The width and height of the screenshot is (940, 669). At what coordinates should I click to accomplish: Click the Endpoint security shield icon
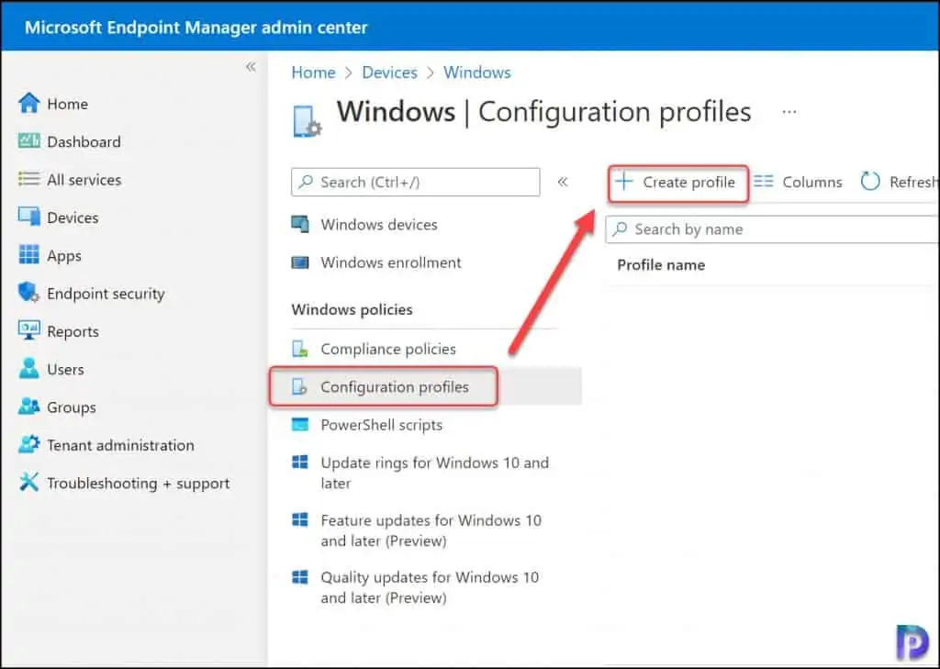pos(28,293)
